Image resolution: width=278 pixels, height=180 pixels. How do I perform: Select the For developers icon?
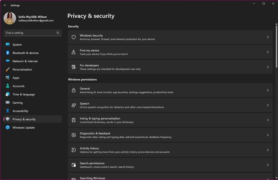coord(74,67)
